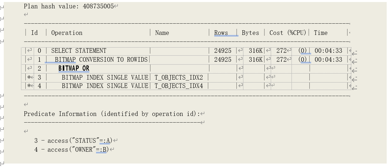Click the Cost (%CPU) column header

click(287, 33)
